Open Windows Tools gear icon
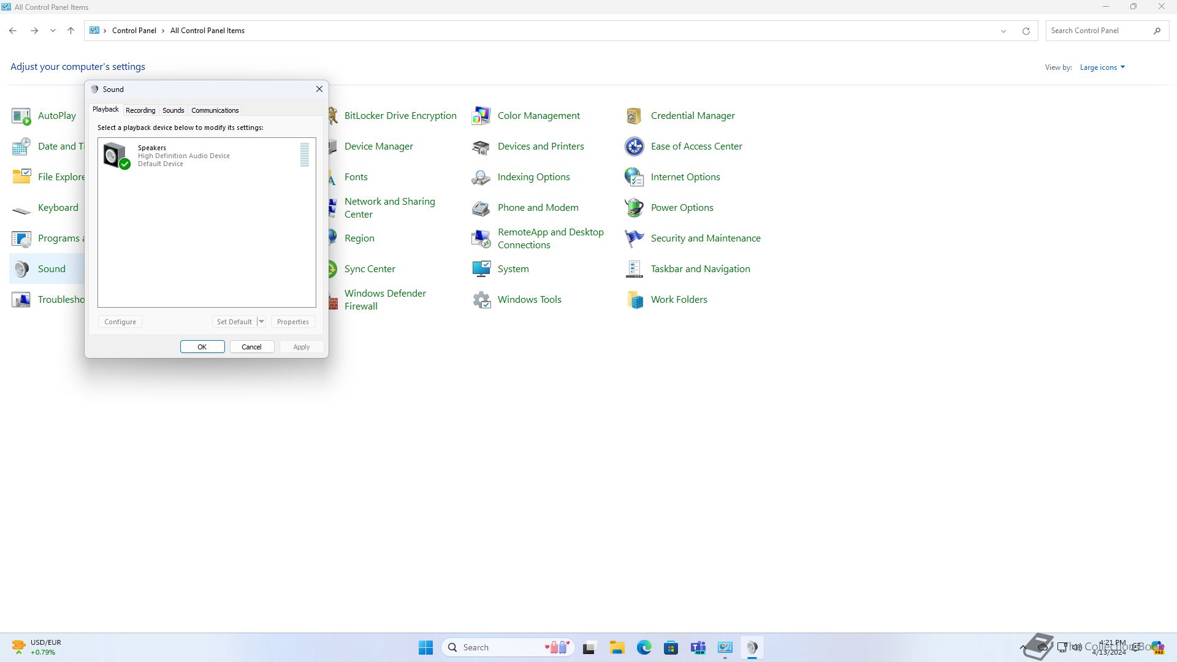Image resolution: width=1177 pixels, height=662 pixels. (x=481, y=300)
